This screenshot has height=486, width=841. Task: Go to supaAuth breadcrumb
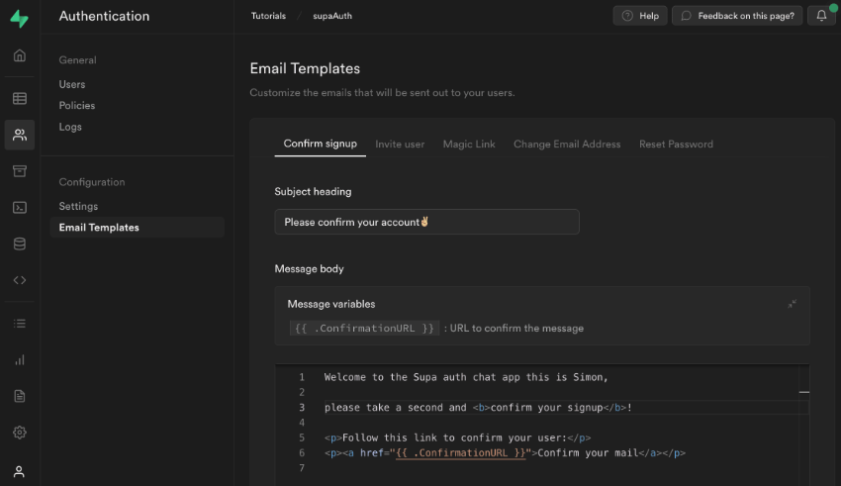tap(332, 16)
